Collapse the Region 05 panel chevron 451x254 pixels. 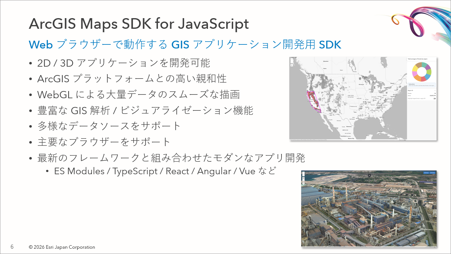click(x=435, y=90)
